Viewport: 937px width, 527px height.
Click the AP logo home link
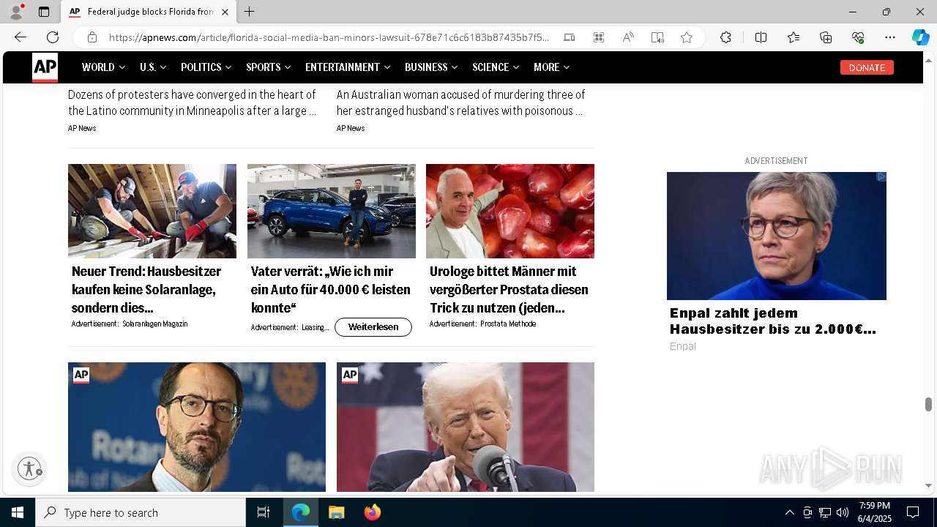[45, 67]
